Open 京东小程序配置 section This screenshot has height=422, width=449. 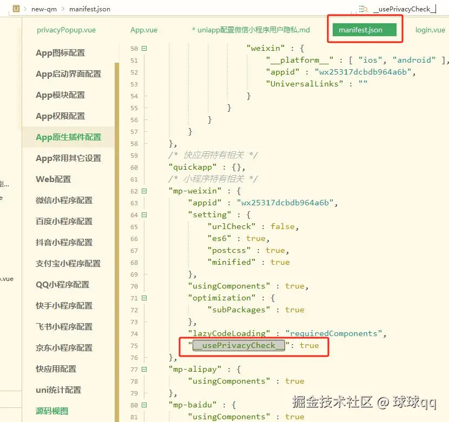(x=64, y=348)
